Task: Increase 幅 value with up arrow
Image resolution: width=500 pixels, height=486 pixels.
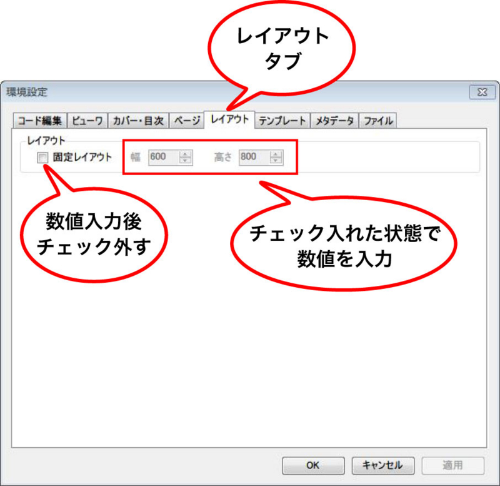Action: (x=186, y=154)
